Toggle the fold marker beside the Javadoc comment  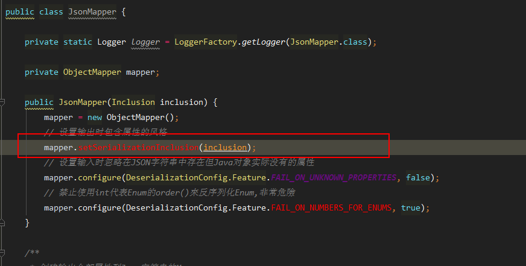pyautogui.click(x=2, y=253)
